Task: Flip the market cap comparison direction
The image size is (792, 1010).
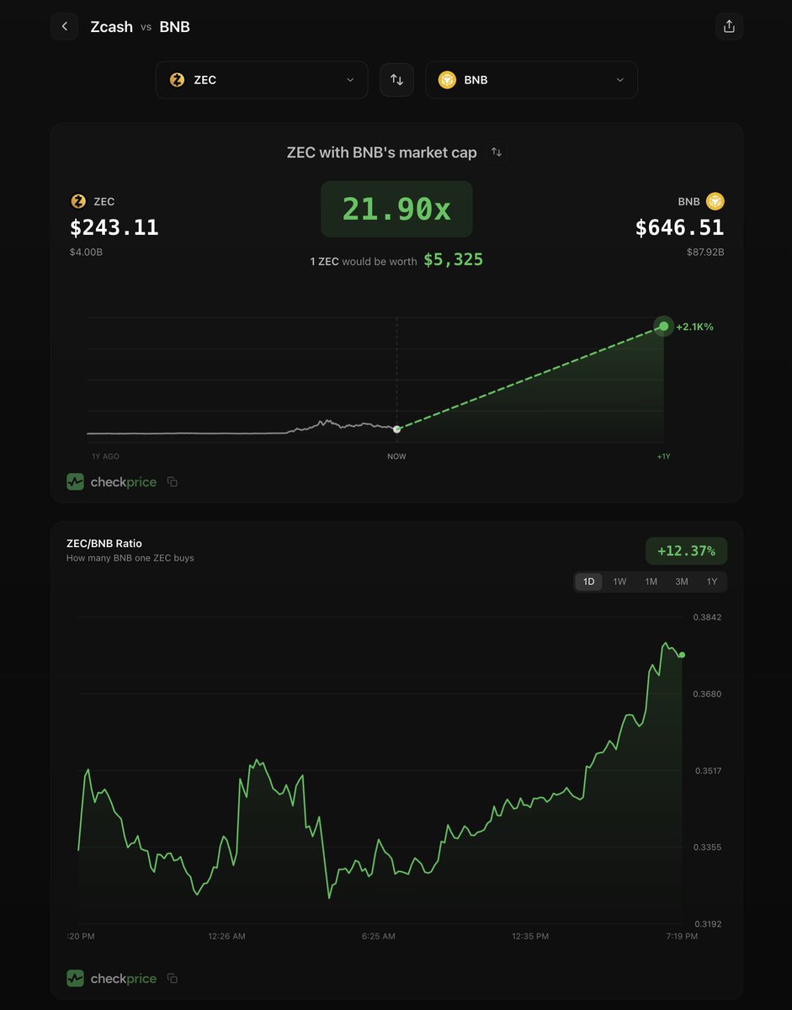Action: tap(497, 152)
